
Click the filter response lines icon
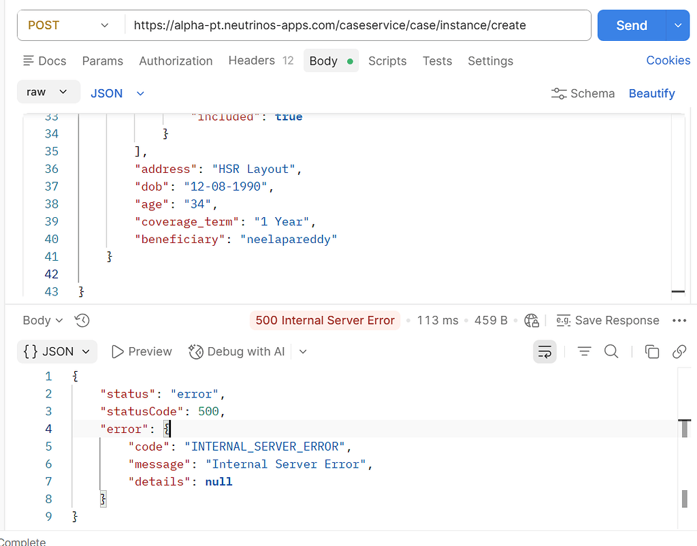point(584,352)
